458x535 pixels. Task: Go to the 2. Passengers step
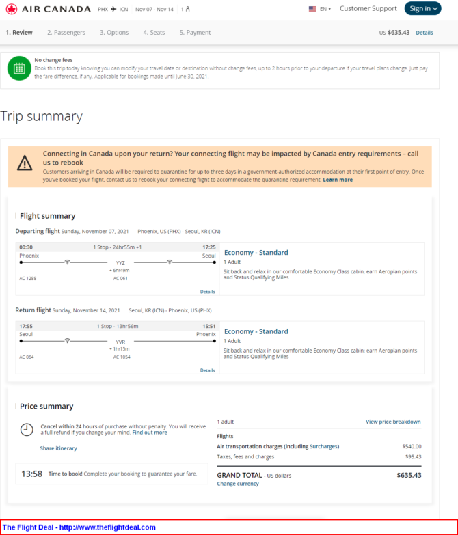[66, 33]
